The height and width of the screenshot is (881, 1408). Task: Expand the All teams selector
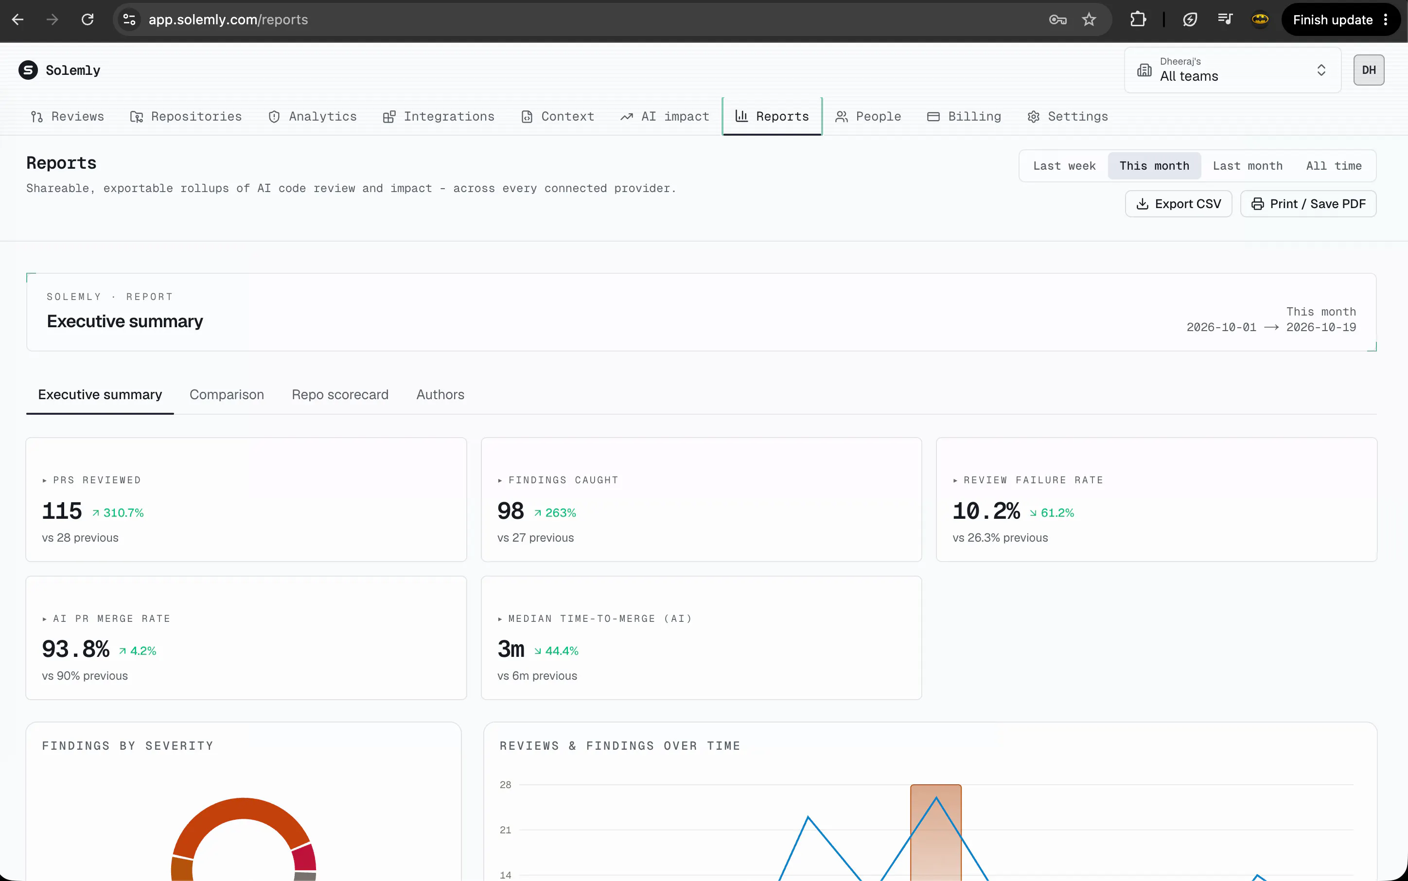pos(1232,70)
